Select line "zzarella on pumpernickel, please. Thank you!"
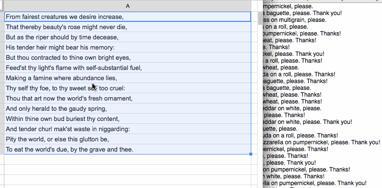 pos(322,142)
